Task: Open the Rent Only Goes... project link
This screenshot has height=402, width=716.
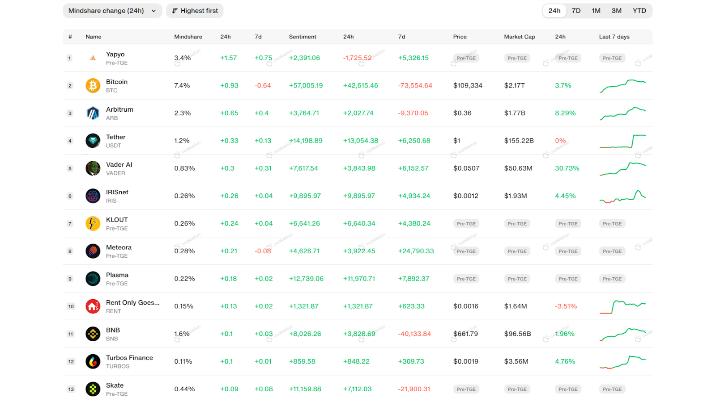Action: click(133, 302)
